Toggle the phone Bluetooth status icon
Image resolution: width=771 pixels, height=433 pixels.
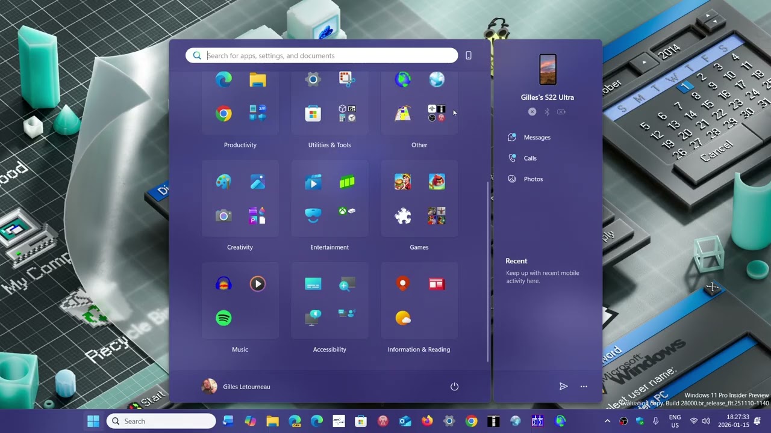click(547, 112)
